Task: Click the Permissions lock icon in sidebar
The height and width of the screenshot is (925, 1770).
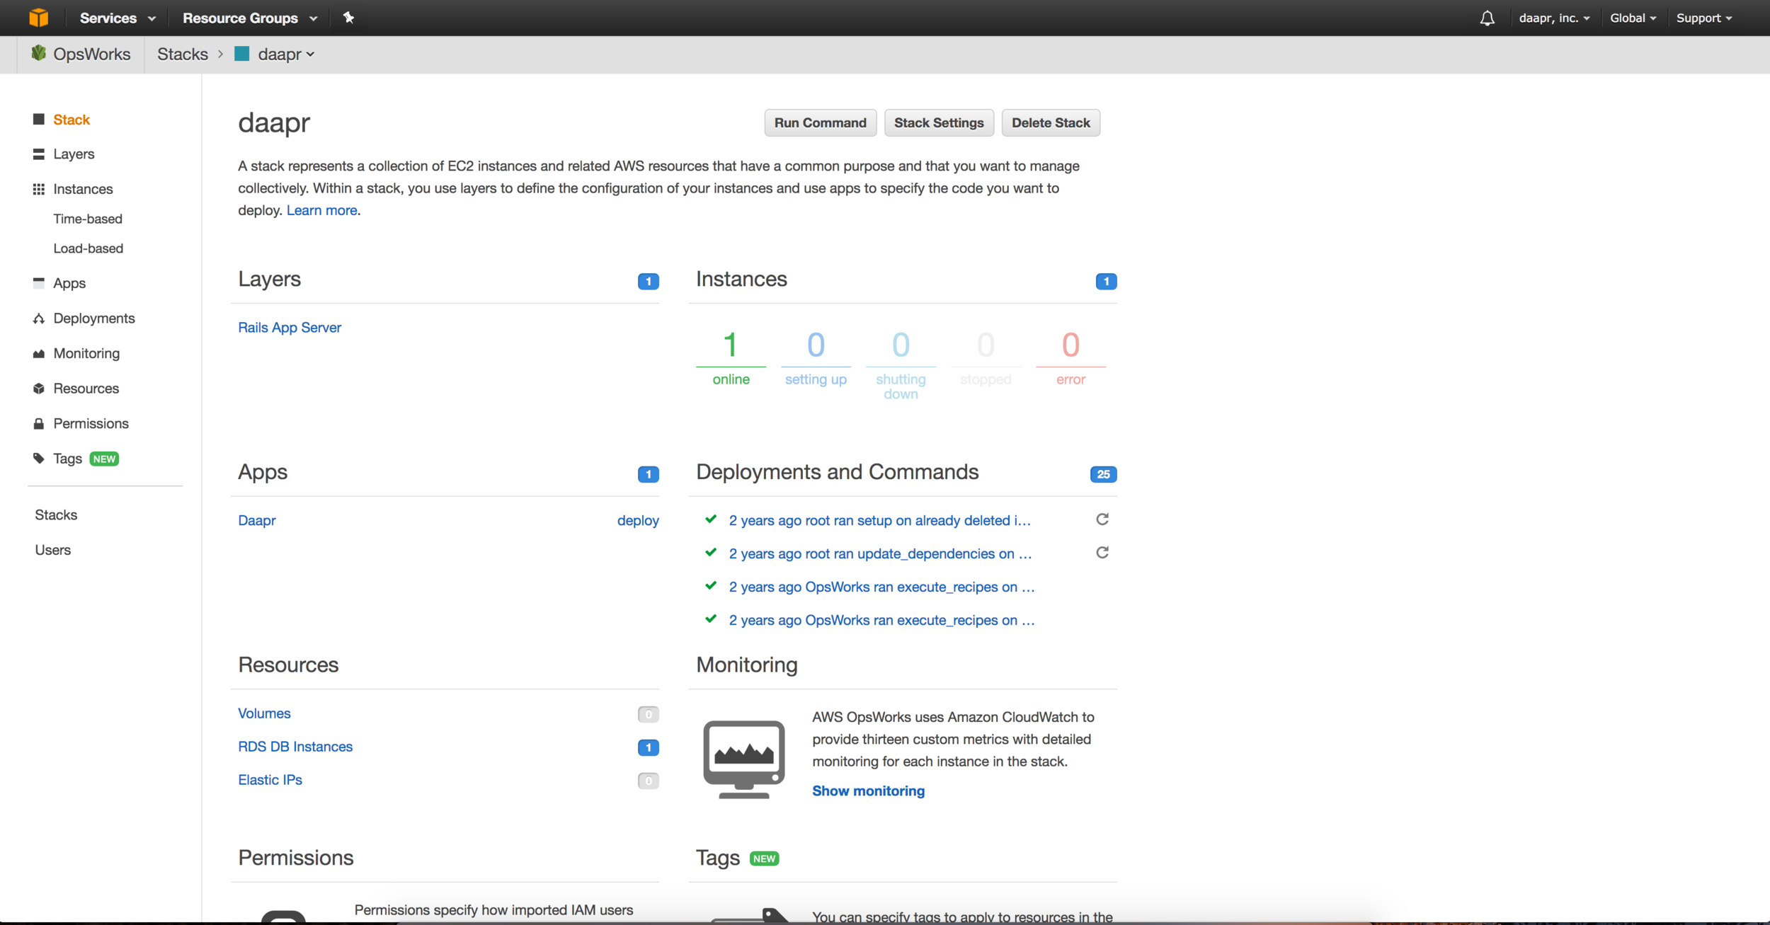Action: [39, 423]
